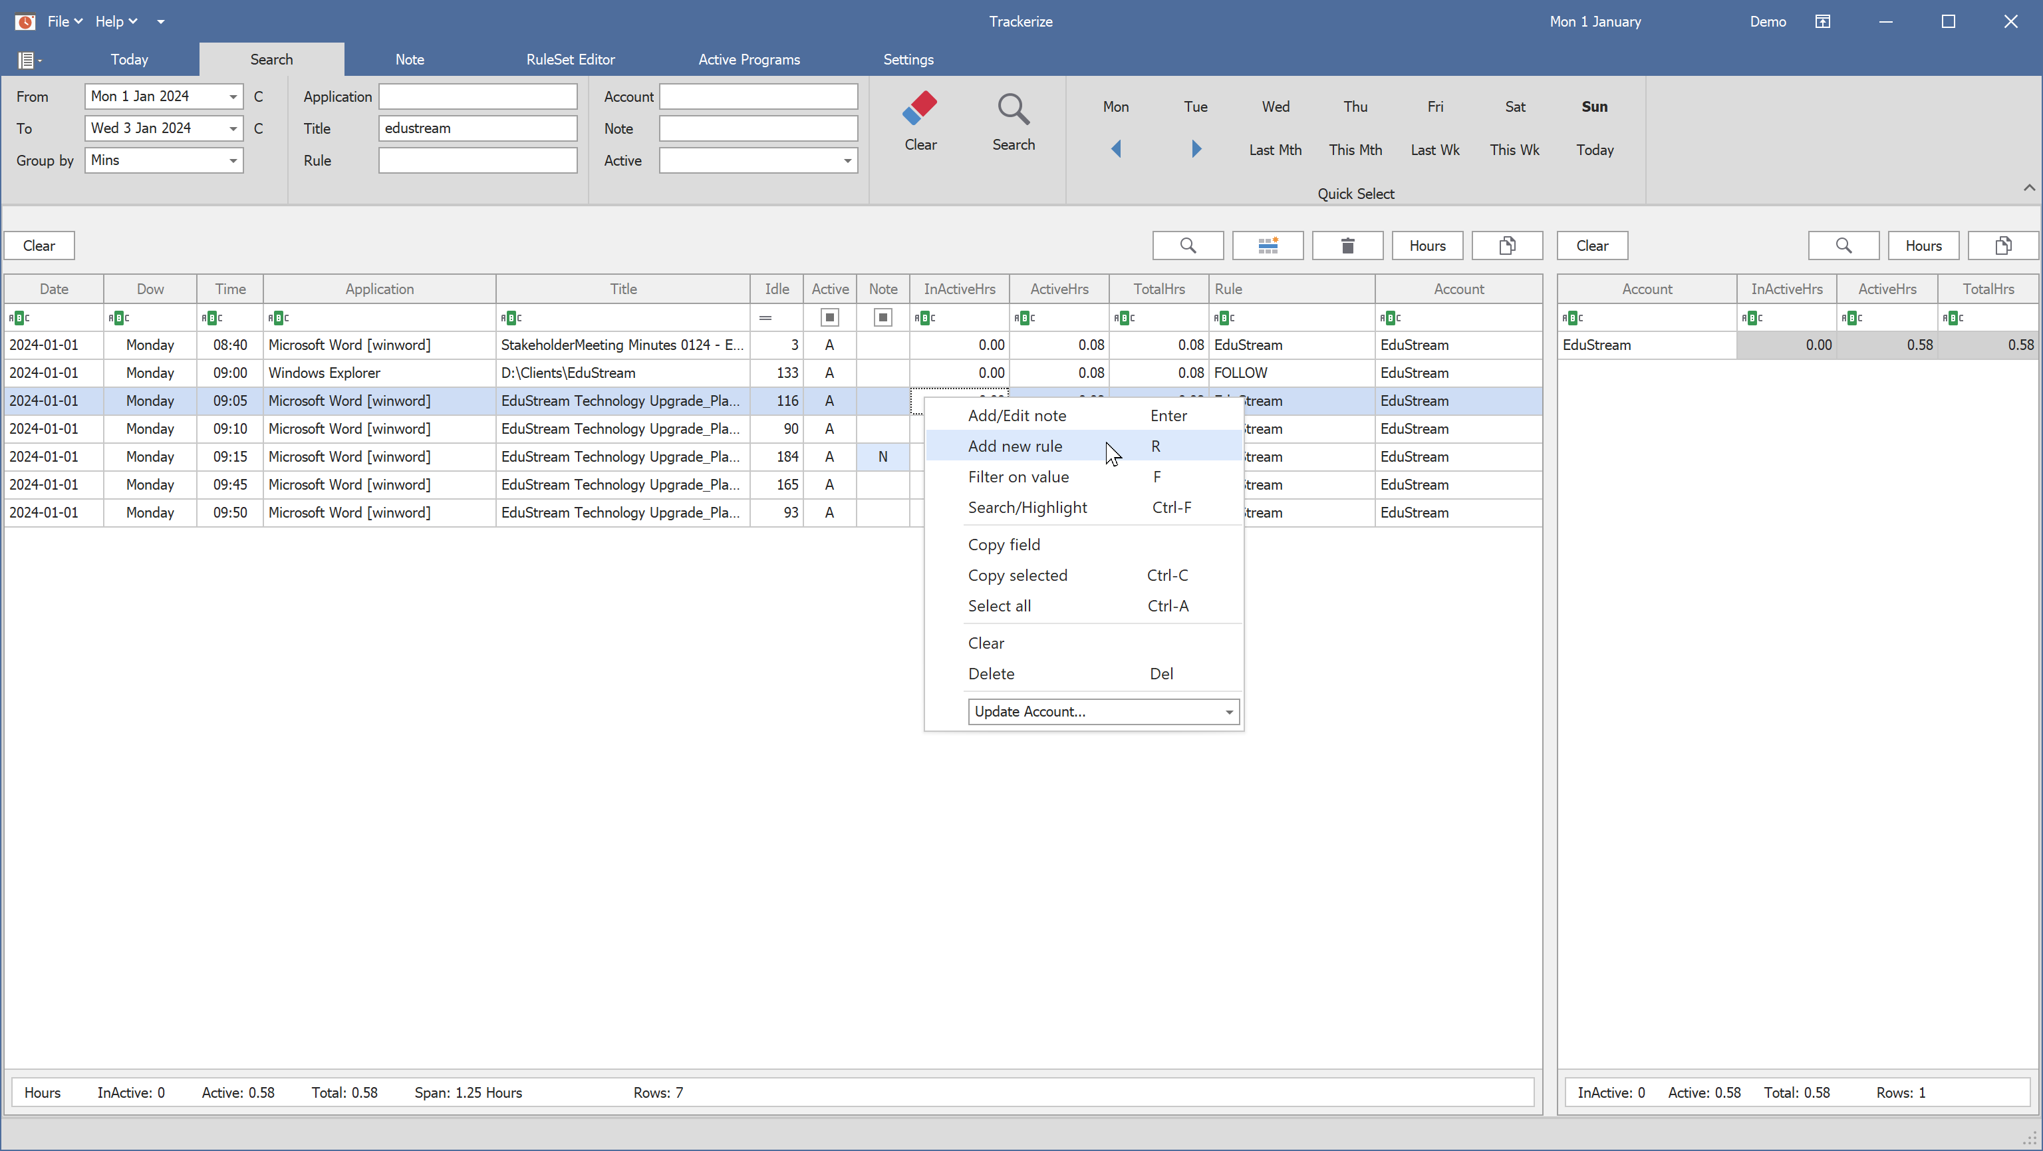2043x1151 pixels.
Task: Open the From date dropdown
Action: (233, 96)
